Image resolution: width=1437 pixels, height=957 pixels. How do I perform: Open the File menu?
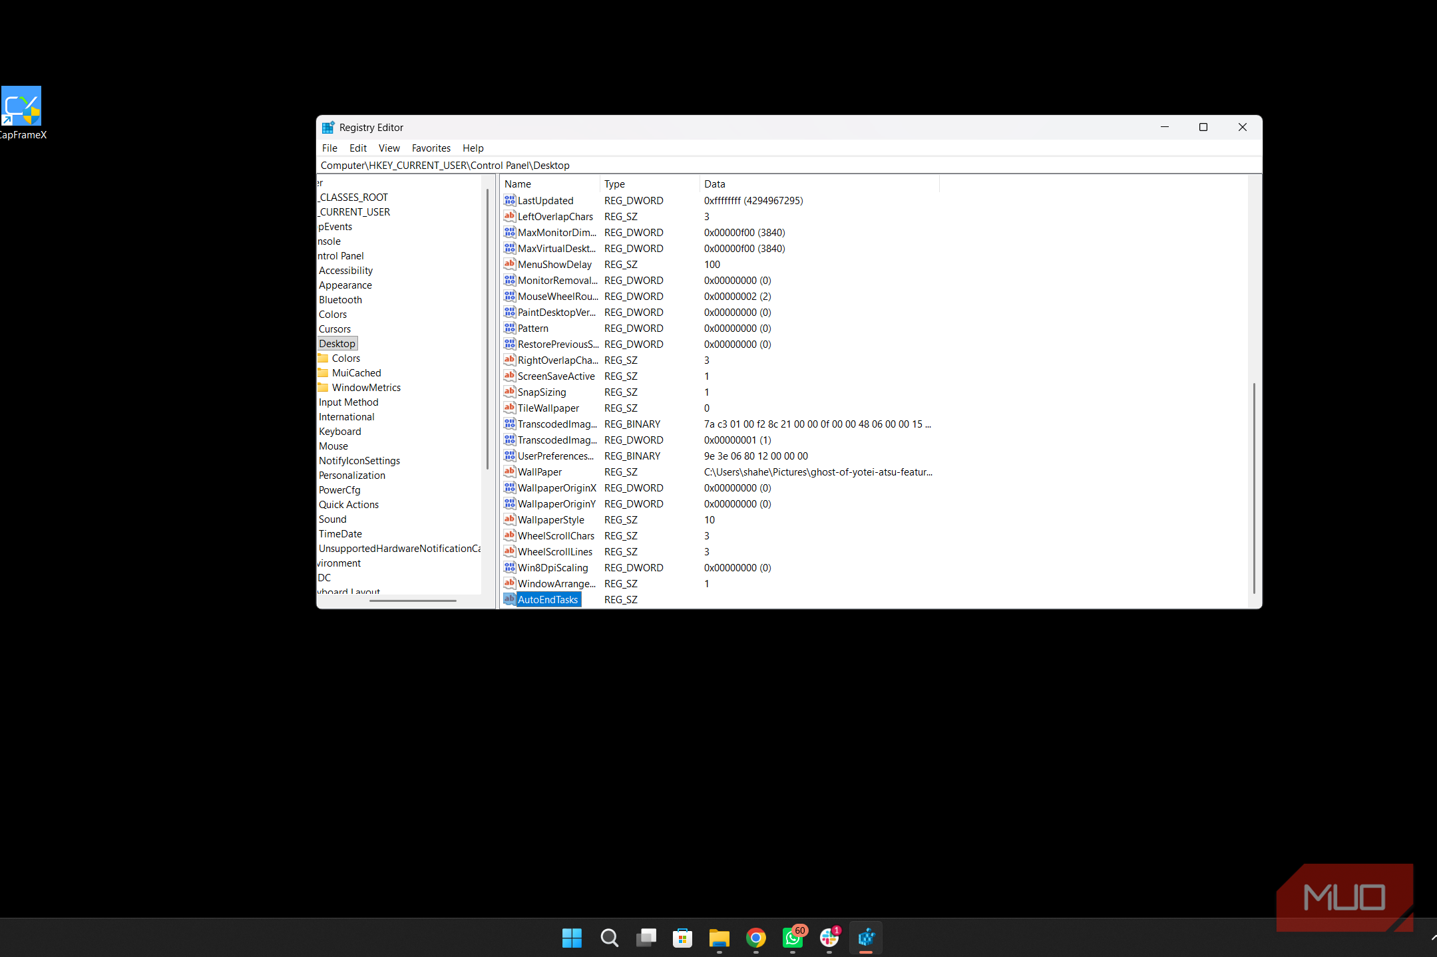click(329, 148)
